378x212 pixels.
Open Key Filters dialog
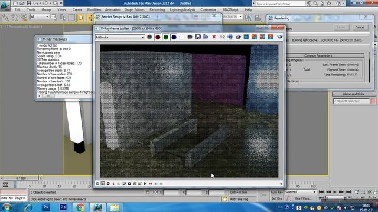[304, 198]
